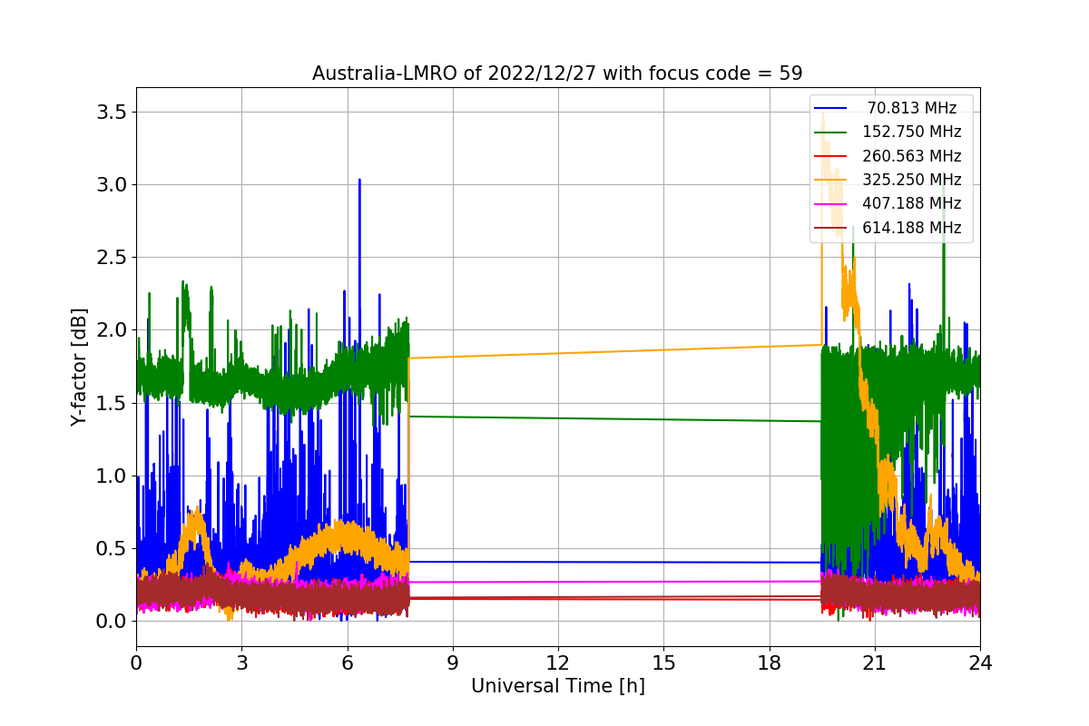Click the 24 tick on the time axis
The height and width of the screenshot is (726, 1089).
pyautogui.click(x=980, y=662)
